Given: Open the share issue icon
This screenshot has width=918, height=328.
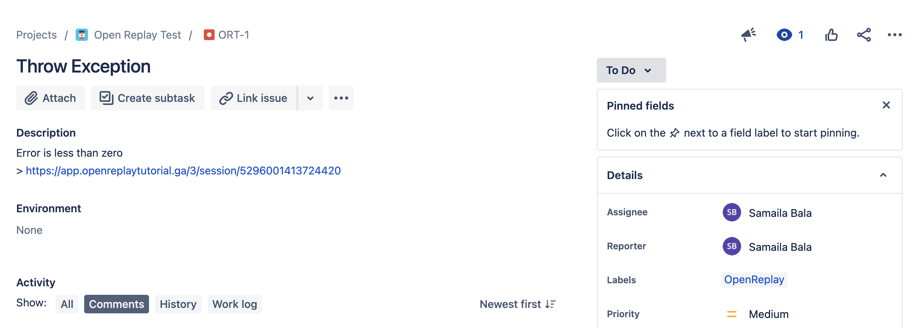Looking at the screenshot, I should pos(864,35).
